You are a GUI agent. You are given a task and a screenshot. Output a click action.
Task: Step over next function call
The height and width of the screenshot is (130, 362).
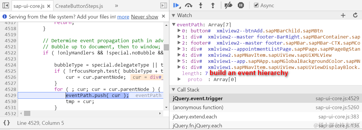point(189,5)
